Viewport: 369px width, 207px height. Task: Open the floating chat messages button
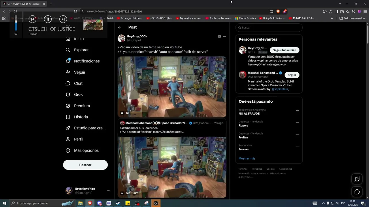coord(357,192)
